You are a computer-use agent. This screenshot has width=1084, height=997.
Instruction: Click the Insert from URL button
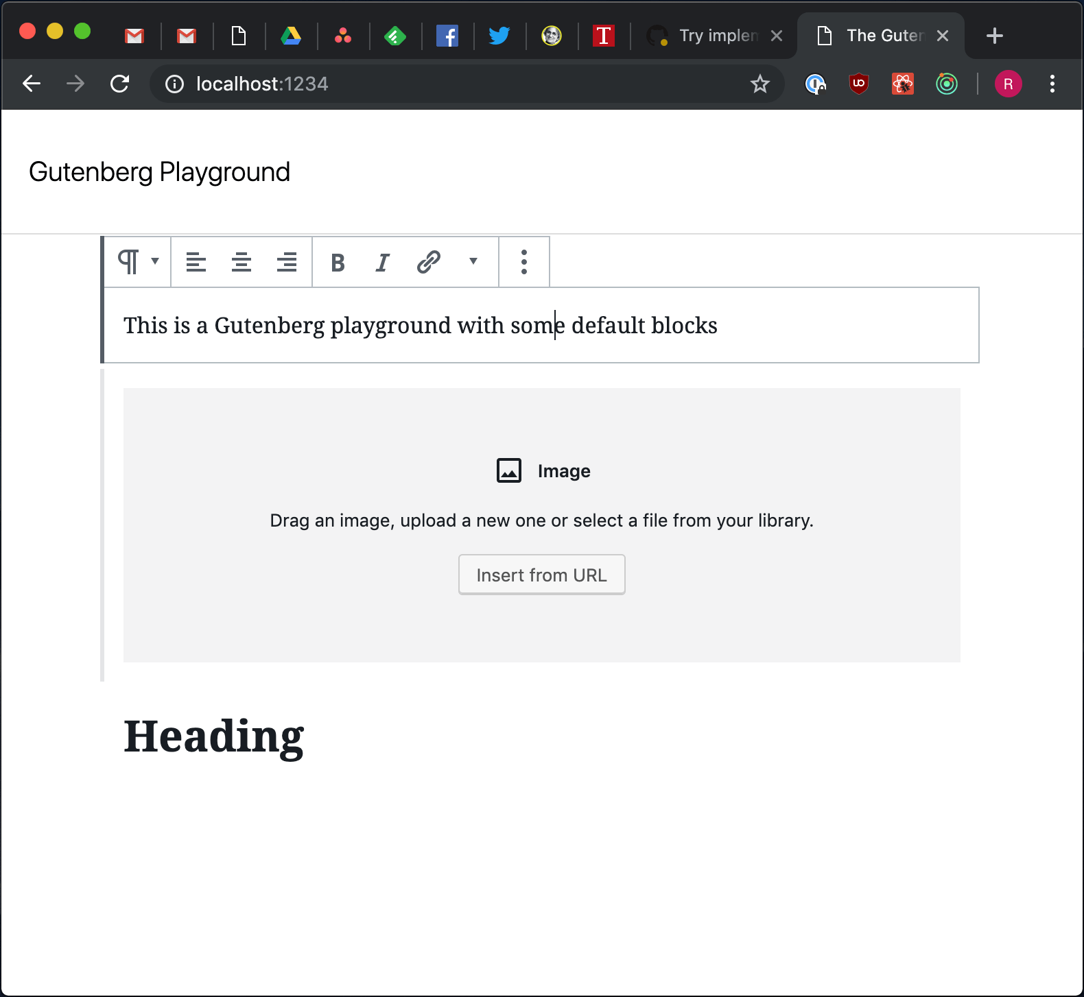[541, 575]
